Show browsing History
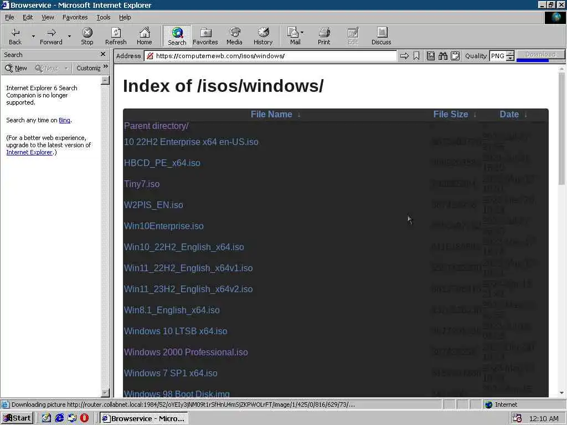The height and width of the screenshot is (425, 567). (x=263, y=36)
